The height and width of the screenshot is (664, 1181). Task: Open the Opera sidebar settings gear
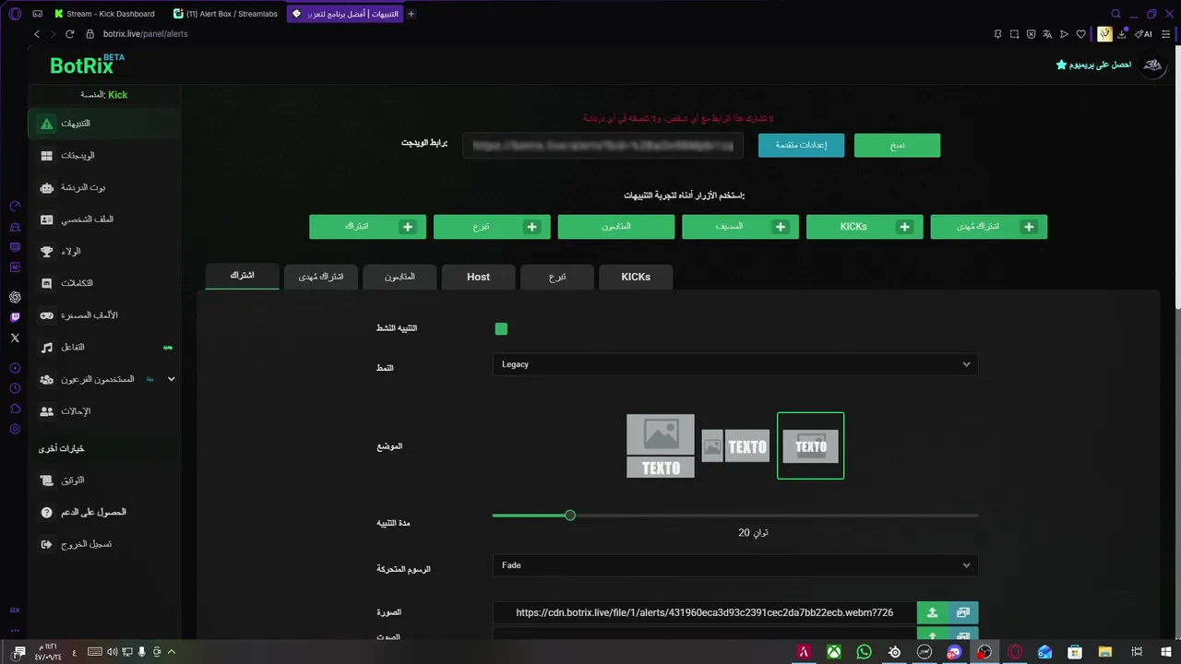click(15, 429)
